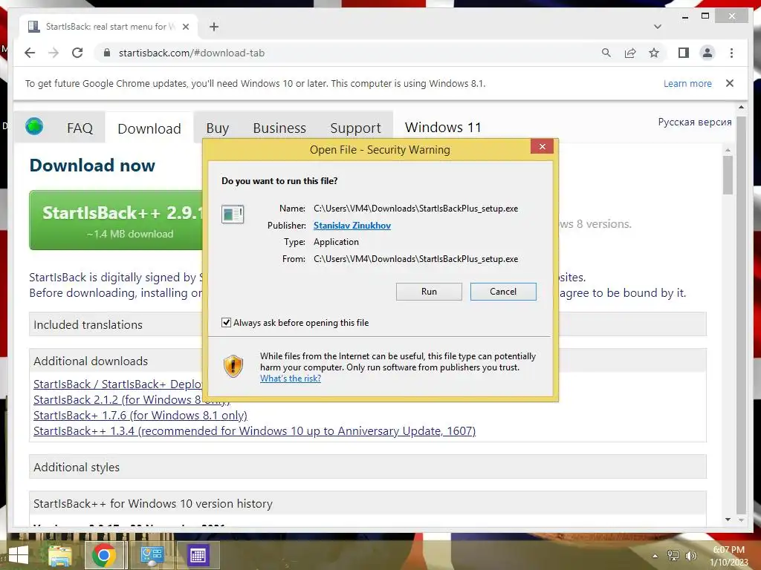Screen dimensions: 761x570
Task: Click the network tray icon
Action: (x=673, y=556)
